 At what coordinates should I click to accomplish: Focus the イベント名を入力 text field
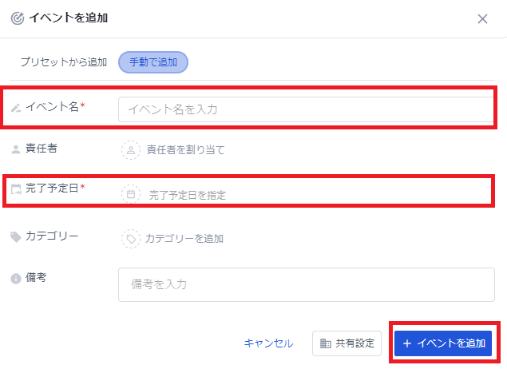[x=306, y=109]
